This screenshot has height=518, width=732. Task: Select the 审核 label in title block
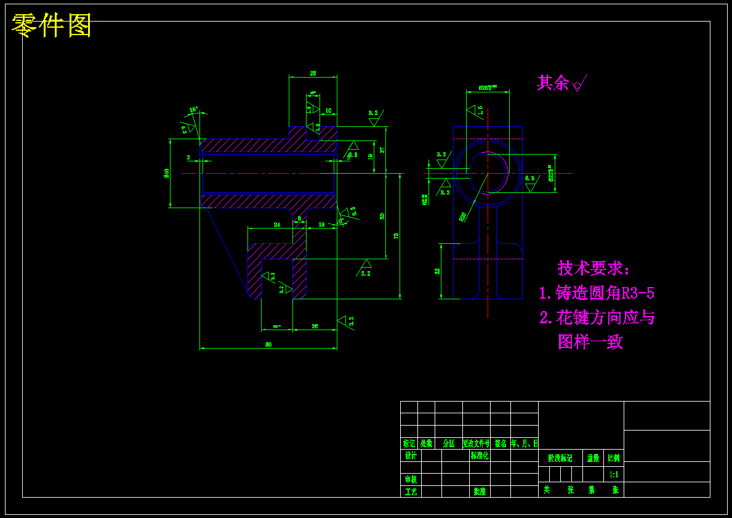pos(411,479)
